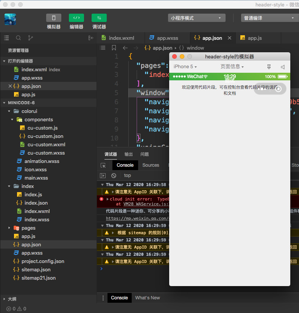Click the outline list icon in breadcrumb bar
This screenshot has height=313, width=299.
(x=103, y=48)
